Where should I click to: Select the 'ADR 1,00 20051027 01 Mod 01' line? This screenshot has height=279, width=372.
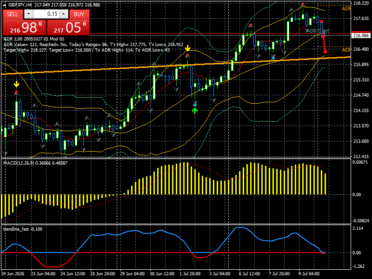(34, 39)
